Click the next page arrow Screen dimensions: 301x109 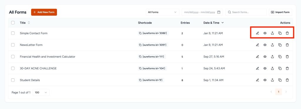click(286, 92)
